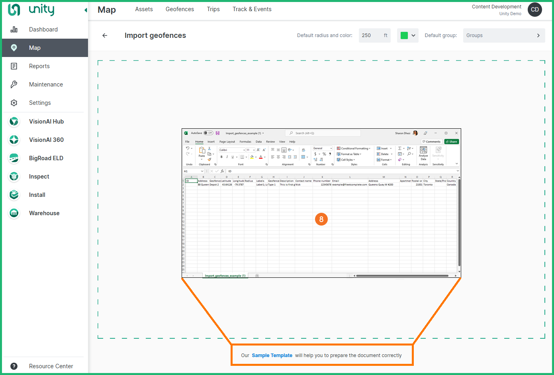Collapse the sidebar with the arrow toggle

pyautogui.click(x=86, y=10)
